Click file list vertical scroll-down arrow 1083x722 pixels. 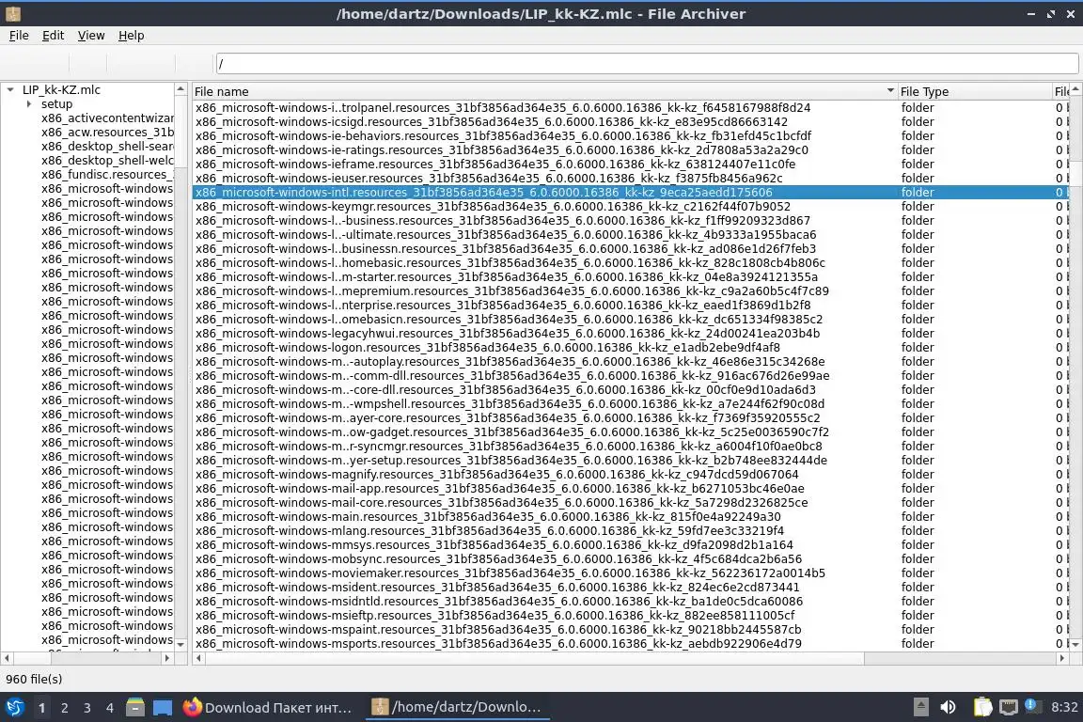click(1075, 644)
